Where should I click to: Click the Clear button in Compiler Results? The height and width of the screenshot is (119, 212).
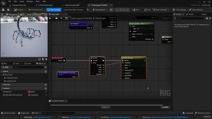pyautogui.click(x=165, y=107)
